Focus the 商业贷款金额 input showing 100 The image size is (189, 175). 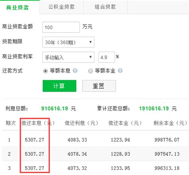pos(61,27)
